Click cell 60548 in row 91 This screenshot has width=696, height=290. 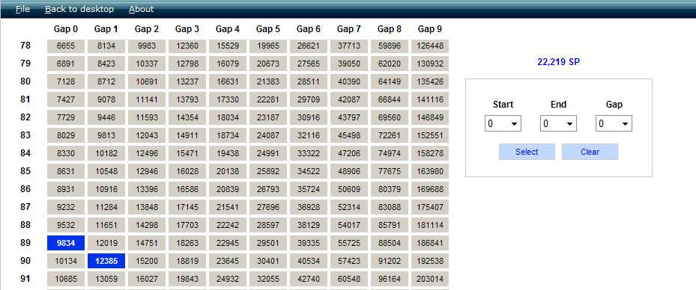point(349,279)
